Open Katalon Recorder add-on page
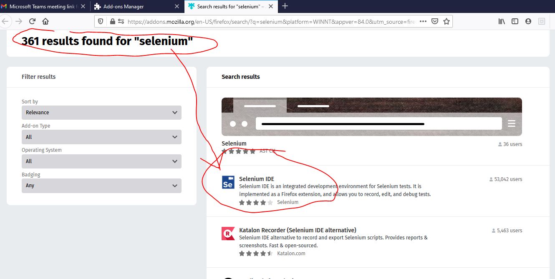 click(x=298, y=230)
